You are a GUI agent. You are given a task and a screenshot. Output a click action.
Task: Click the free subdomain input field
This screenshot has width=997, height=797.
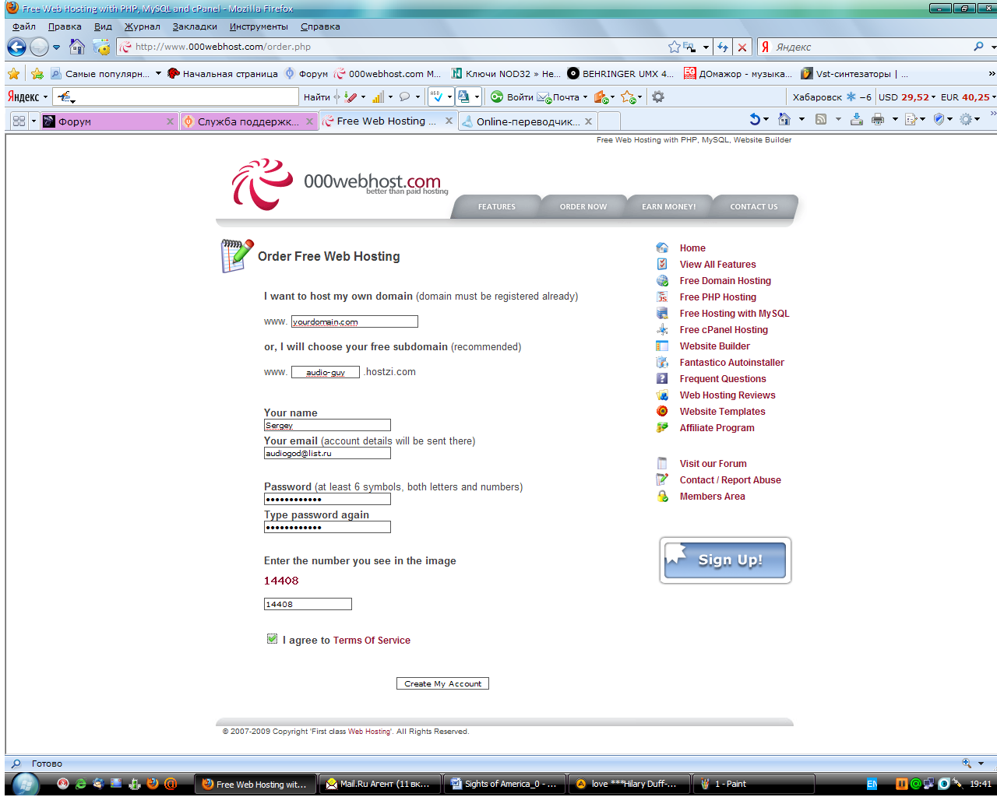pos(326,372)
